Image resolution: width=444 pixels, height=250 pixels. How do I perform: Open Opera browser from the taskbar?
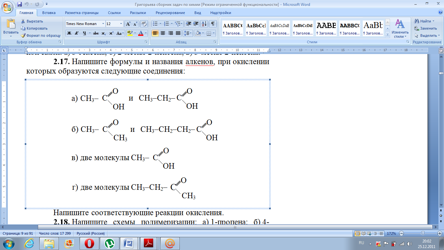coord(89,243)
